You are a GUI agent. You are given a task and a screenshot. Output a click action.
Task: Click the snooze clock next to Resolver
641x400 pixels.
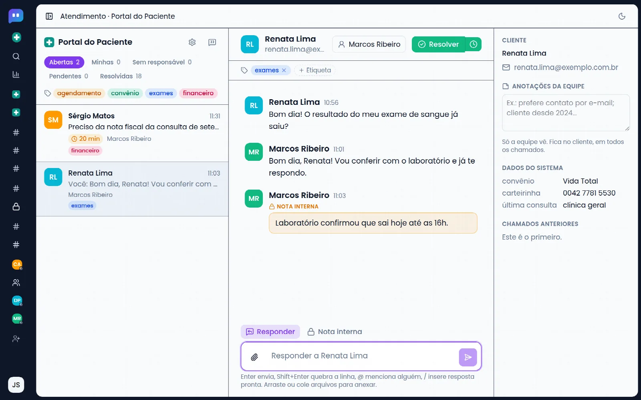[474, 44]
